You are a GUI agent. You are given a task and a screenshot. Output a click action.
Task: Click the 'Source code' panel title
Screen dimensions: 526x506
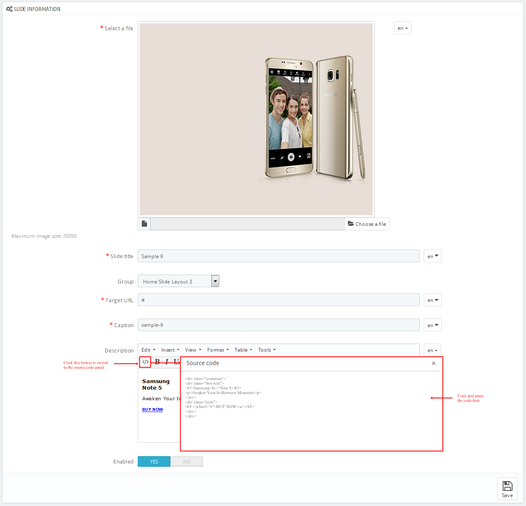(203, 363)
